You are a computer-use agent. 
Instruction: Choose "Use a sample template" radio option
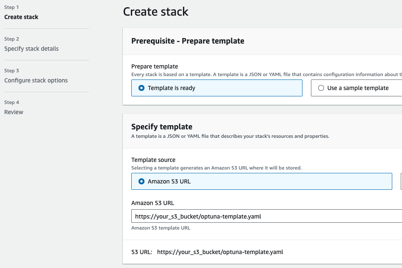click(x=356, y=88)
